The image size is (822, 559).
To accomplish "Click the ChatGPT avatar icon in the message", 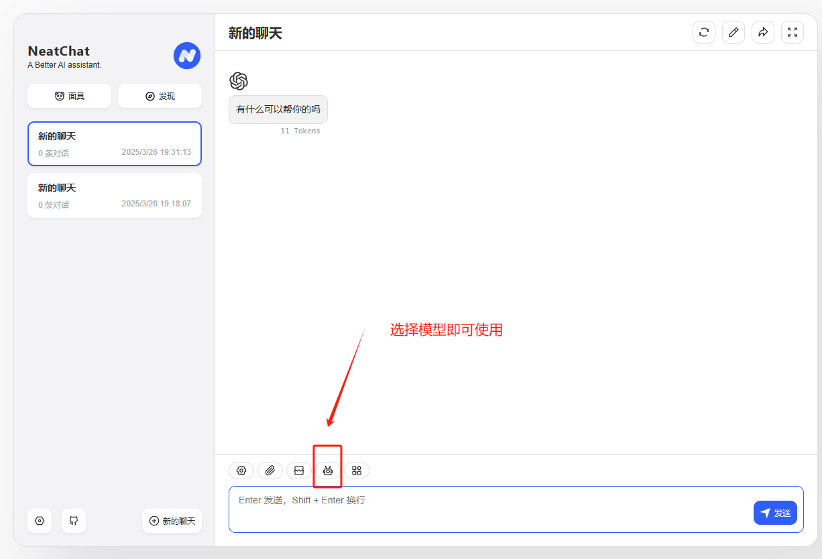I will (239, 80).
